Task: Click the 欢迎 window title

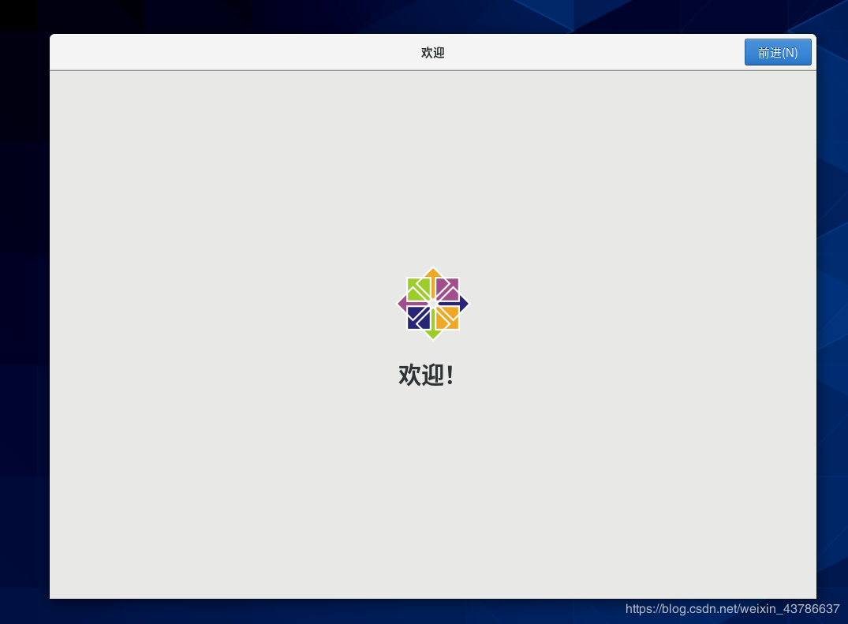Action: (432, 52)
